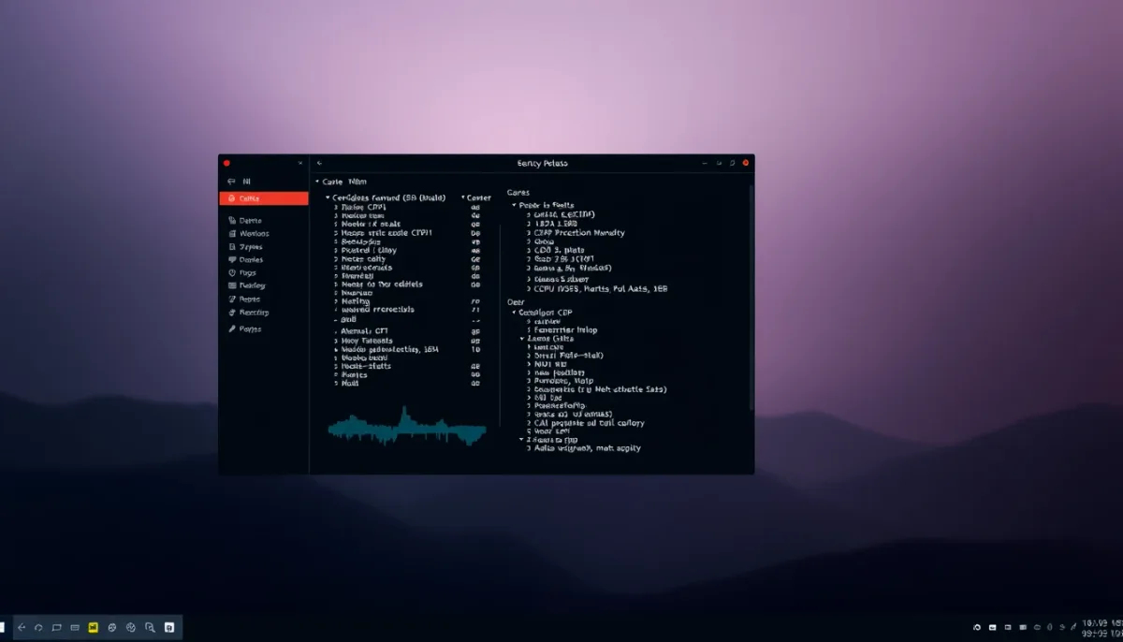Collapse the 'Lames Gilts' subtree
Viewport: 1123px width, 642px height.
pyautogui.click(x=522, y=339)
